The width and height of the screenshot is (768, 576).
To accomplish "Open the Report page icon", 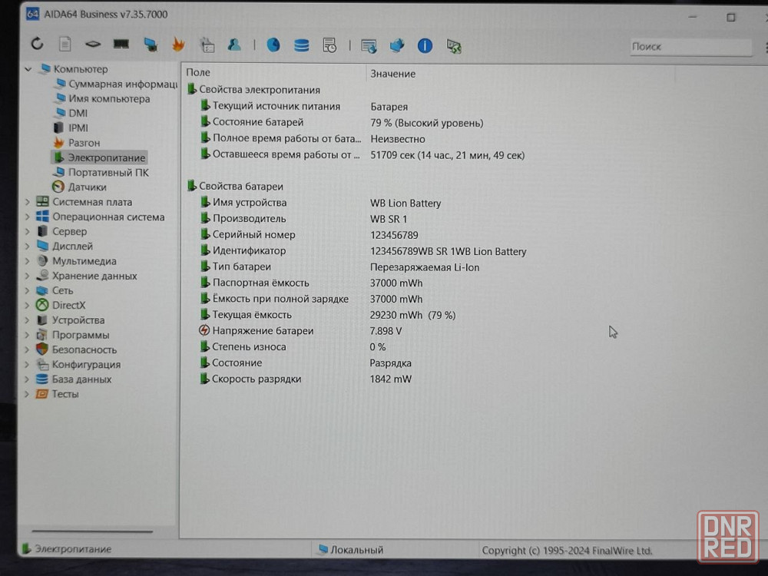I will 65,44.
